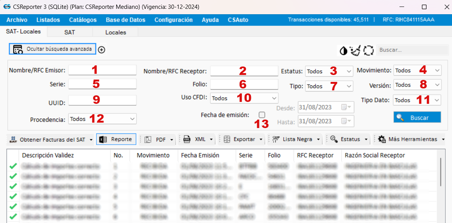Open the Configuración menu
This screenshot has width=452, height=223.
(x=174, y=20)
